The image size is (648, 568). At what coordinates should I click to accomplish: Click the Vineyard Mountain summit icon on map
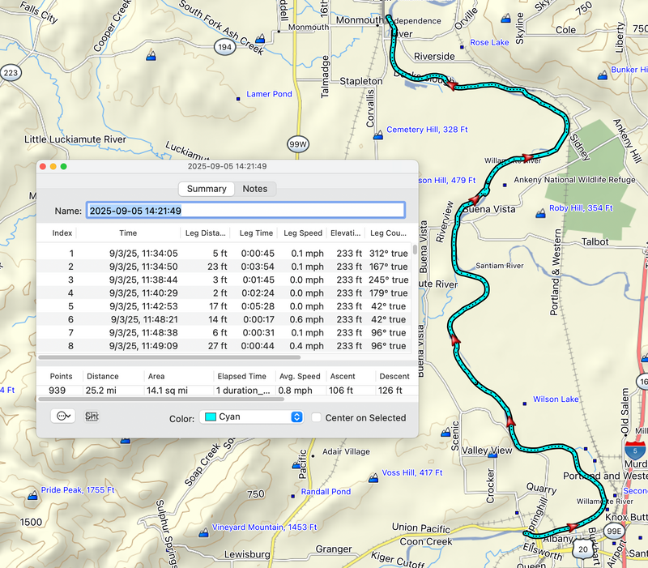click(x=203, y=533)
